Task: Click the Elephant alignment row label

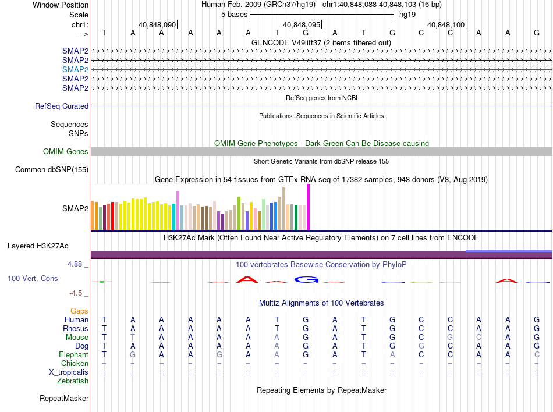Action: coord(73,354)
